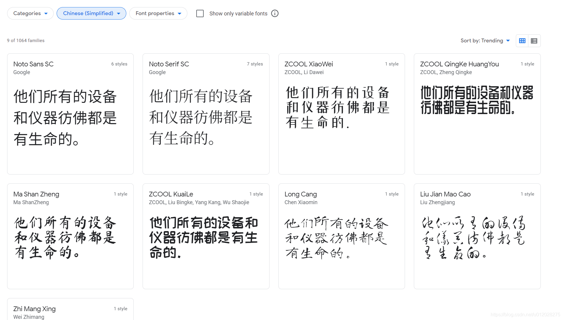563x320 pixels.
Task: Click the Liu Jian Mao Cao sample preview
Action: pos(473,238)
